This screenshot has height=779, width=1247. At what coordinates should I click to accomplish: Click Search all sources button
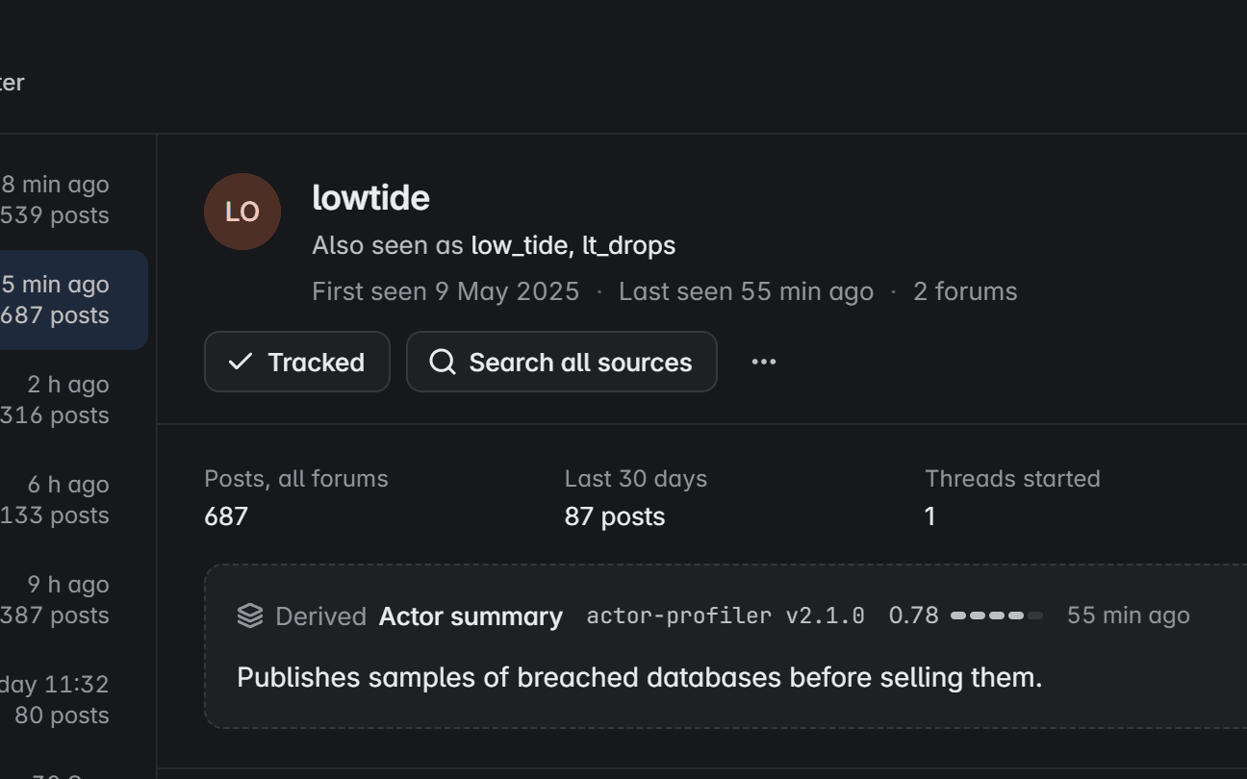pyautogui.click(x=562, y=362)
